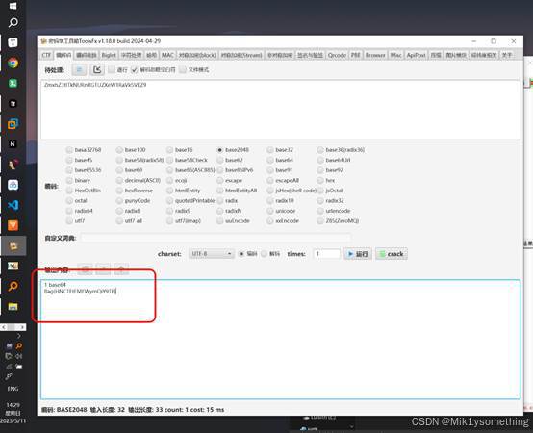
Task: Click the crack button
Action: (392, 254)
